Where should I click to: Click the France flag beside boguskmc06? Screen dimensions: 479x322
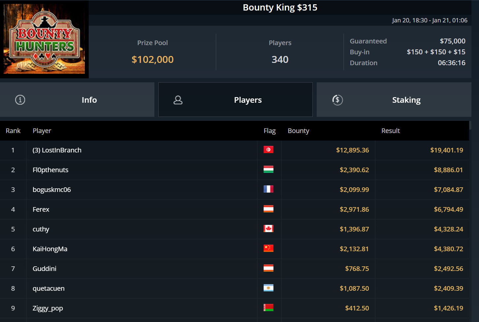click(269, 189)
